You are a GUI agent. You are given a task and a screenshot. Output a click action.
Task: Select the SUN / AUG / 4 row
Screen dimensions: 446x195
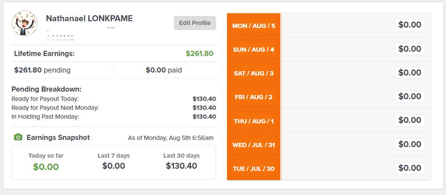pyautogui.click(x=329, y=49)
